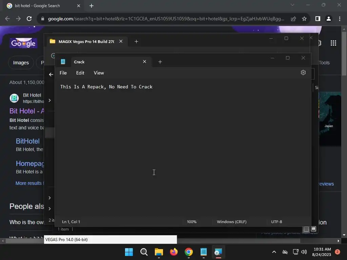Share this page icon in Chrome

pos(293,19)
